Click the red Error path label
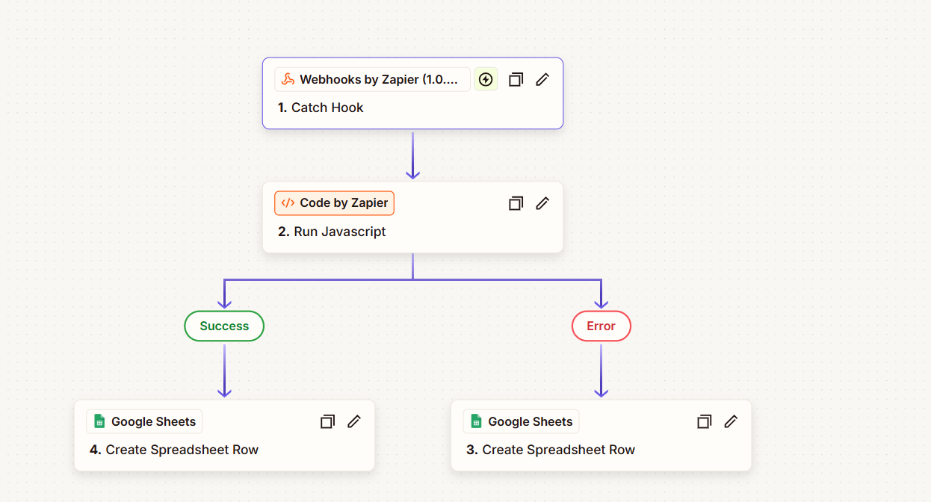This screenshot has height=502, width=931. (601, 326)
